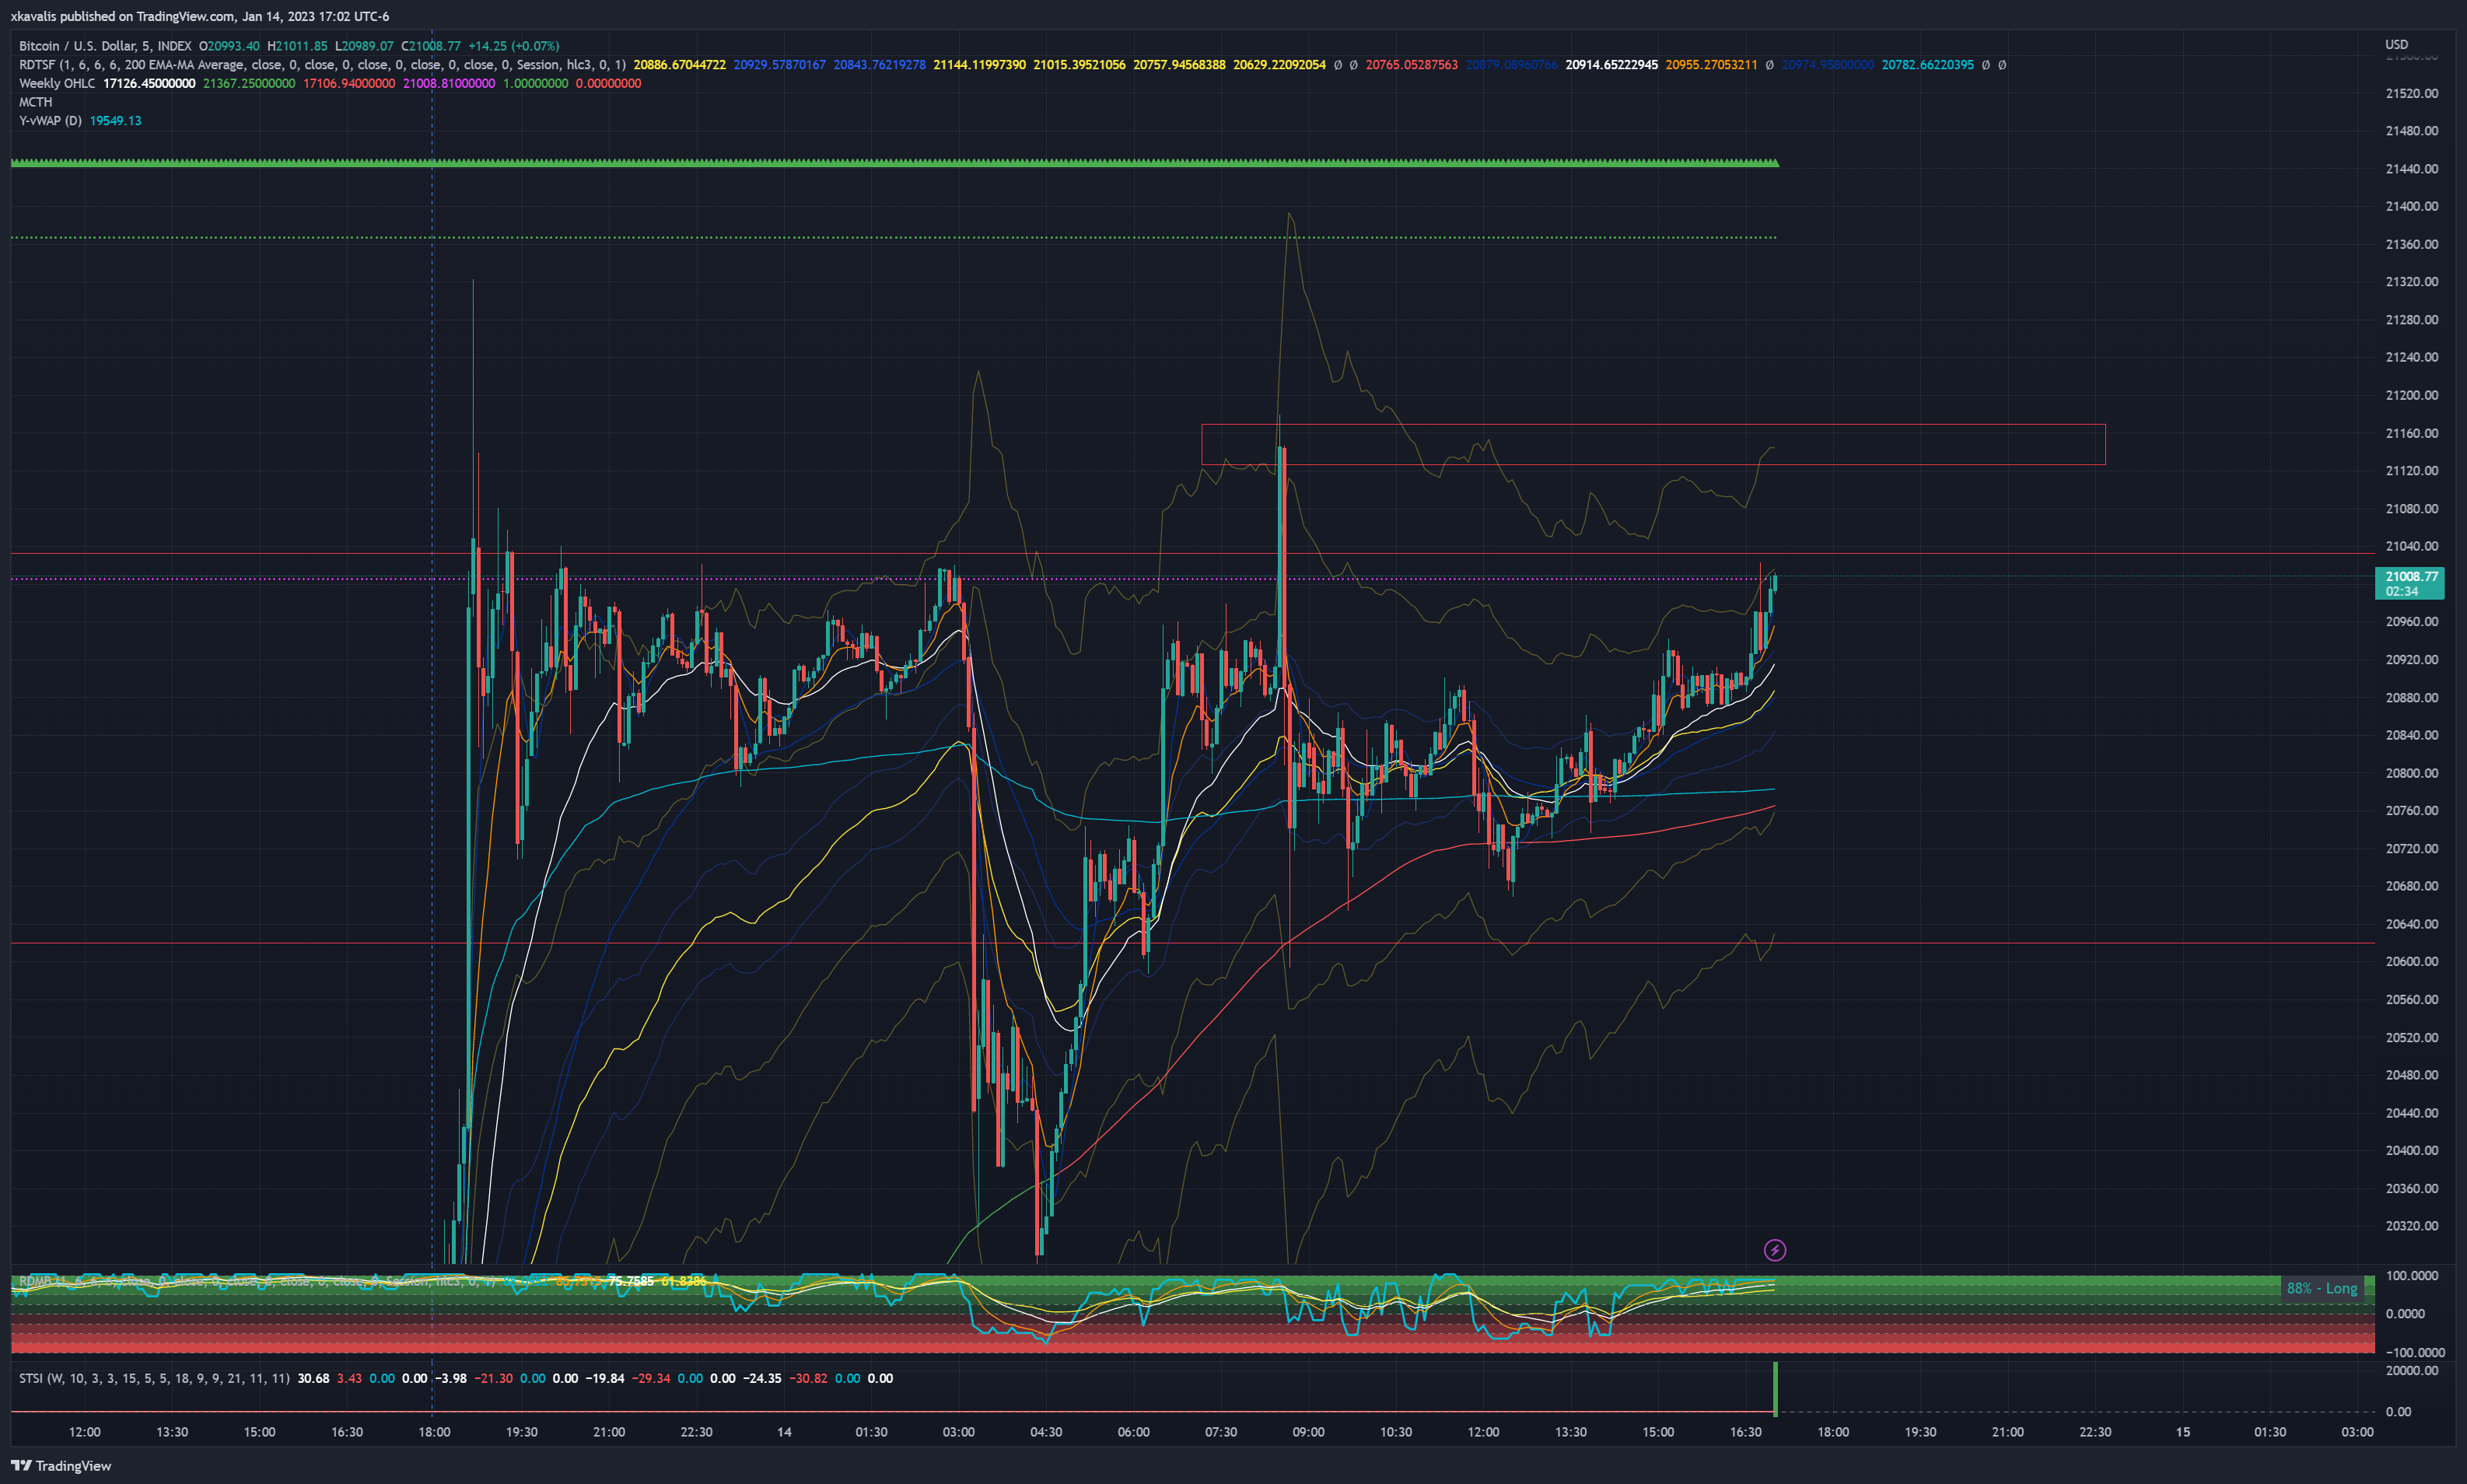Click the 20600.00 price axis label
This screenshot has height=1484, width=2467.
click(x=2411, y=961)
